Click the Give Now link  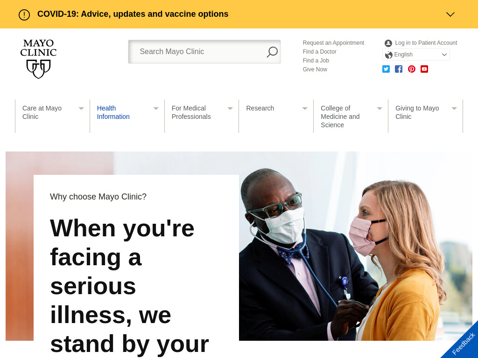point(315,69)
